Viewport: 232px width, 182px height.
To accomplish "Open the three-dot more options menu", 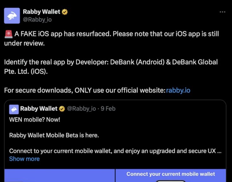I will pyautogui.click(x=222, y=12).
